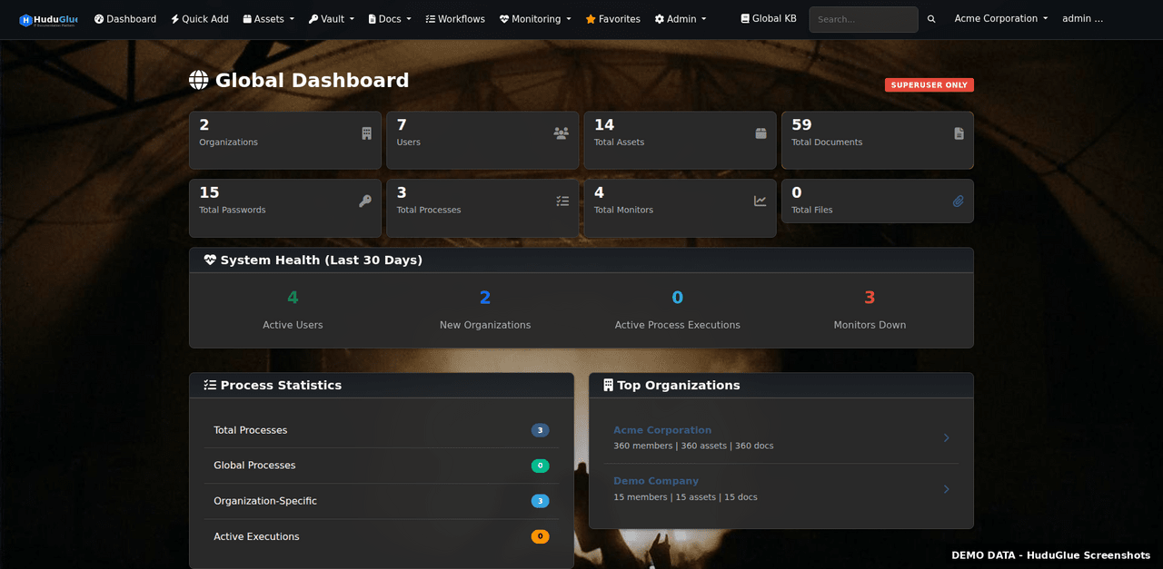Click the Total Assets box icon
The width and height of the screenshot is (1163, 569).
coord(761,133)
